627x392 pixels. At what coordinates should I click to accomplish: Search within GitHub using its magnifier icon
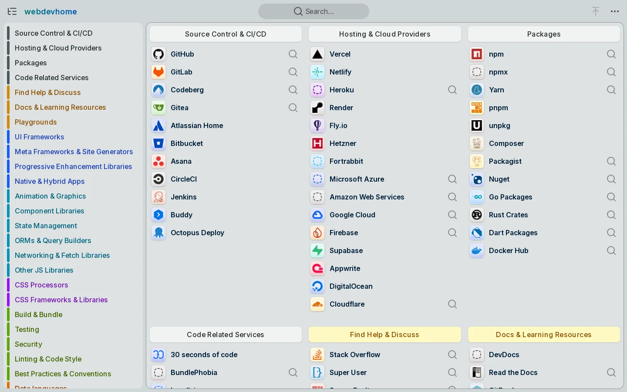[293, 54]
